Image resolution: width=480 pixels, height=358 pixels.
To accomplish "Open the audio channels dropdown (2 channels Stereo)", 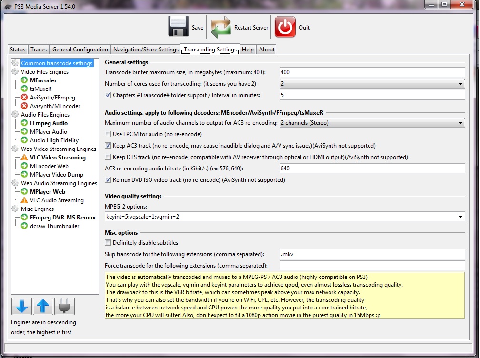I will [x=372, y=123].
